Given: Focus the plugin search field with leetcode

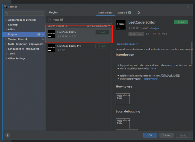Looking at the screenshot, I should click(78, 20).
